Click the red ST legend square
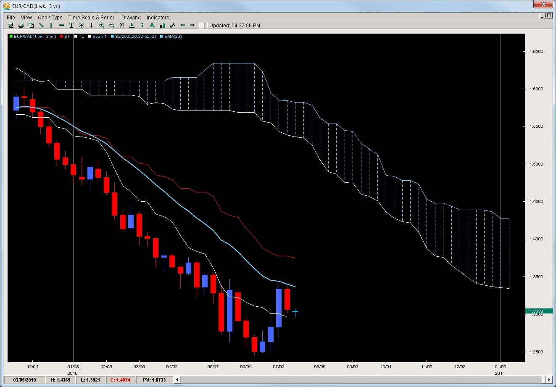556x387 pixels. point(61,37)
